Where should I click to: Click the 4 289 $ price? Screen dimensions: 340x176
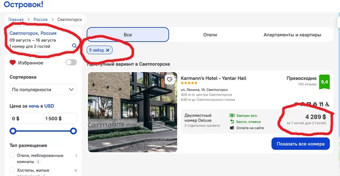point(316,117)
